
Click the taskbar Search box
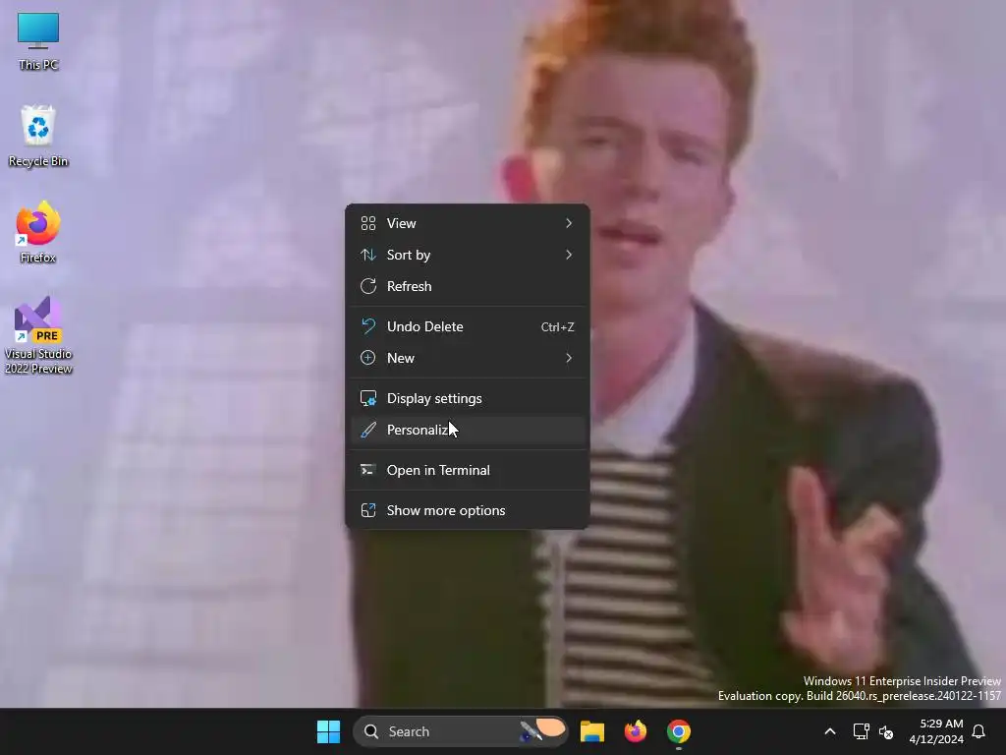pos(461,731)
